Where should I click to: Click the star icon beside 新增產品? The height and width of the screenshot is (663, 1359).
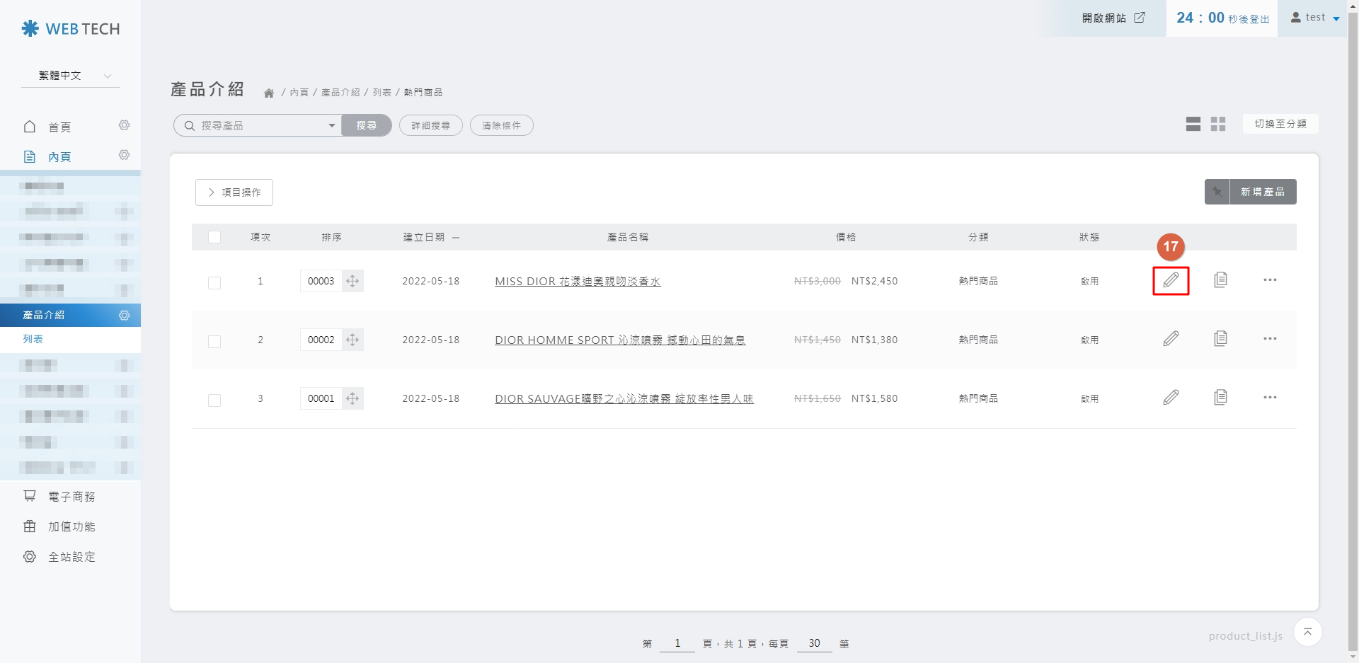tap(1218, 192)
